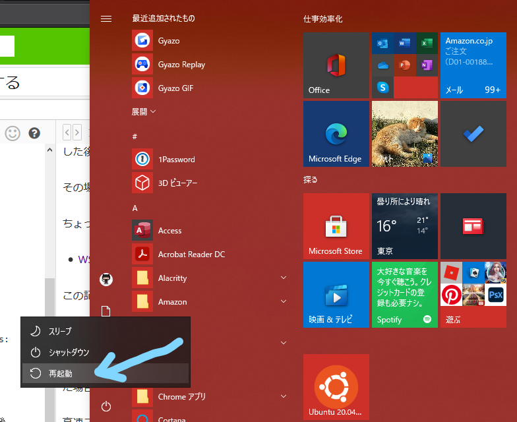Launch Gyazo from recently added
Screen dimensions: 517x422
[x=210, y=41]
